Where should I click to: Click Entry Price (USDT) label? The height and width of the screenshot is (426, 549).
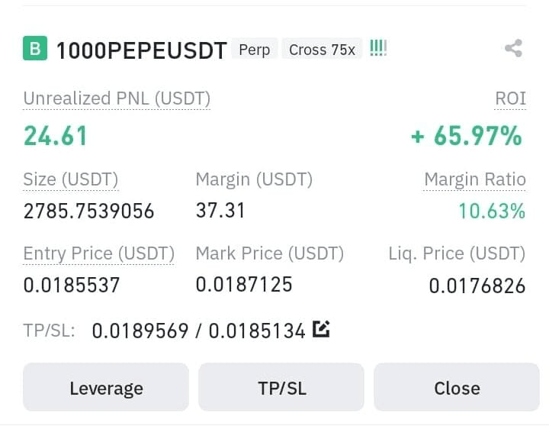tap(98, 253)
